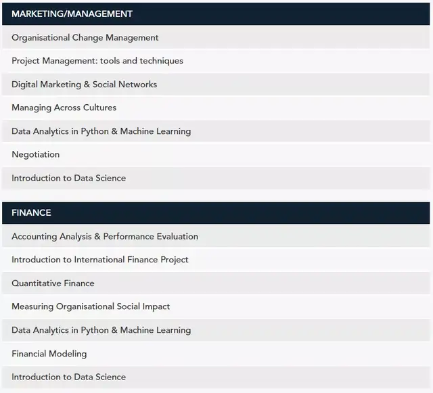Open Organisational Change Management course
Image resolution: width=433 pixels, height=393 pixels.
point(85,38)
